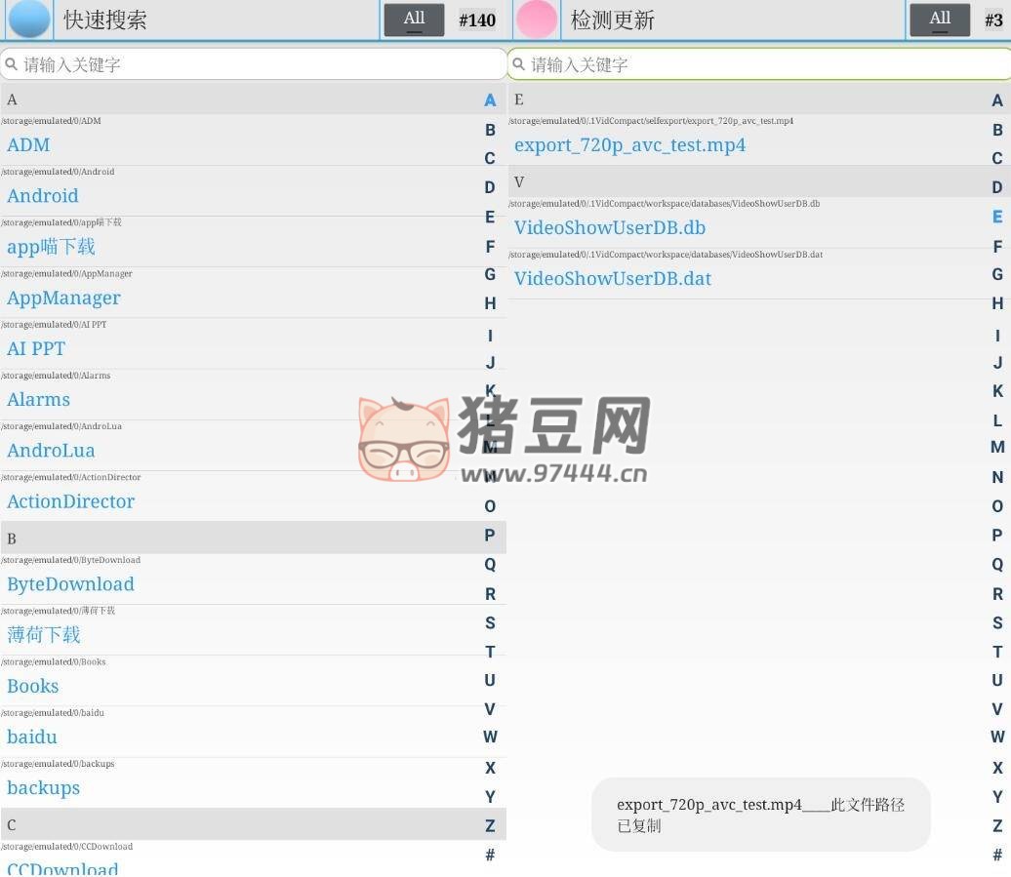Select # in the left alphabet index
Image resolution: width=1011 pixels, height=877 pixels.
click(490, 855)
